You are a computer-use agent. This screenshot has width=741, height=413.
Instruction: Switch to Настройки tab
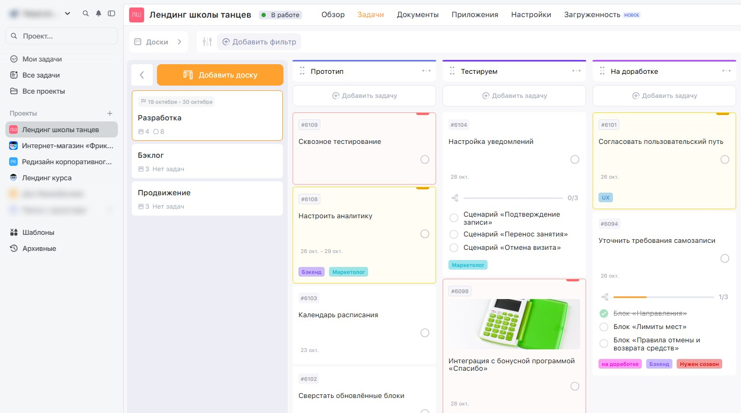tap(531, 15)
